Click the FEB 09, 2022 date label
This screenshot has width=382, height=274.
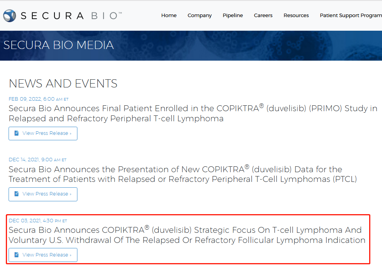(39, 99)
